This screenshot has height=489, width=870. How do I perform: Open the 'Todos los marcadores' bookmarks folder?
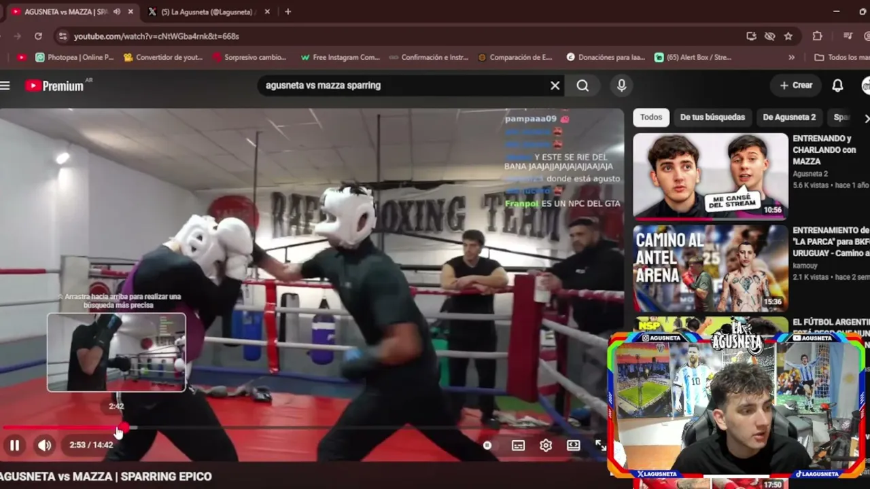(x=841, y=58)
